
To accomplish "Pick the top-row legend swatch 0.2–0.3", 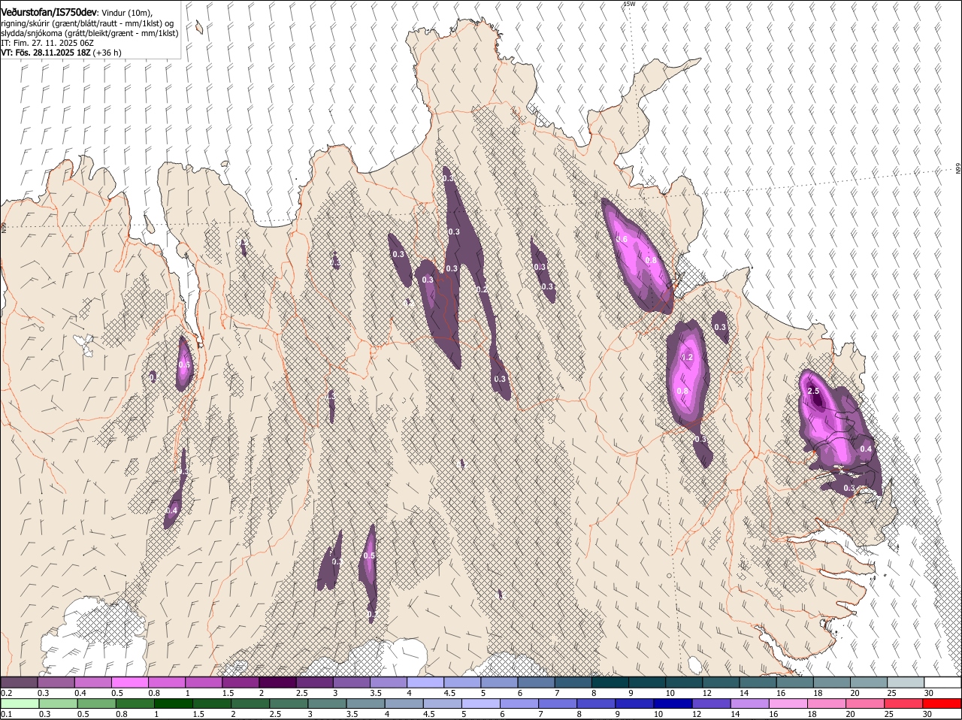I will tap(19, 682).
